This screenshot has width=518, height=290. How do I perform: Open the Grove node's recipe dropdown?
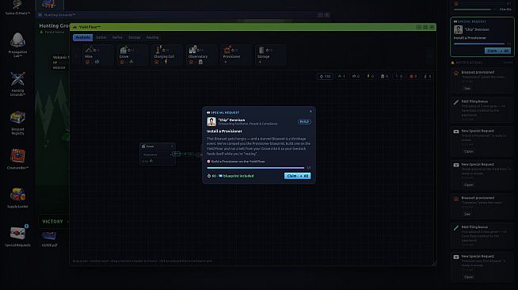pyautogui.click(x=158, y=155)
